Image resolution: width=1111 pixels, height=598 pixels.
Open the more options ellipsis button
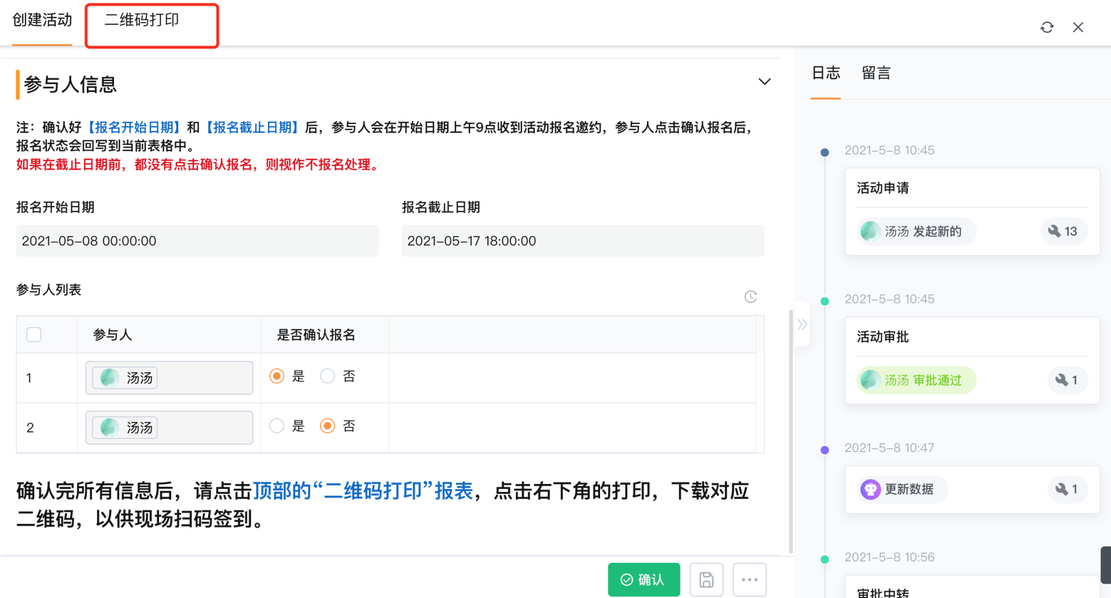pos(749,579)
